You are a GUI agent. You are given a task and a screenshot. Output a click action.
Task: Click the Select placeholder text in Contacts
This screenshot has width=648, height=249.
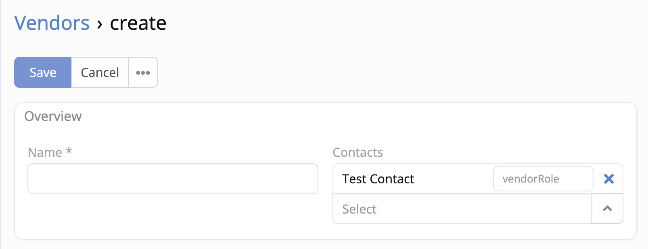click(x=359, y=209)
